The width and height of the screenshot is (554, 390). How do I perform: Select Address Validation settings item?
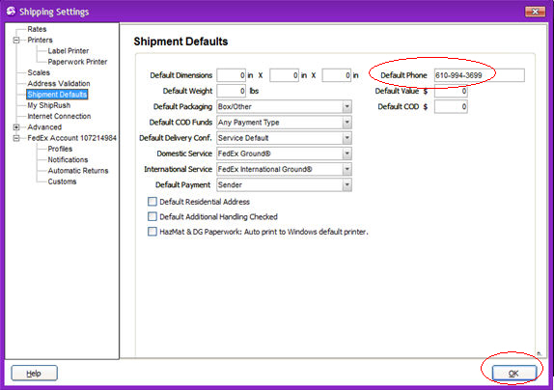[59, 84]
